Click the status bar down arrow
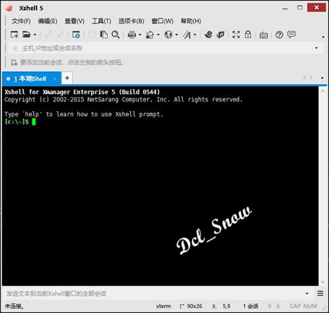Image resolution: width=329 pixels, height=313 pixels. point(278,306)
